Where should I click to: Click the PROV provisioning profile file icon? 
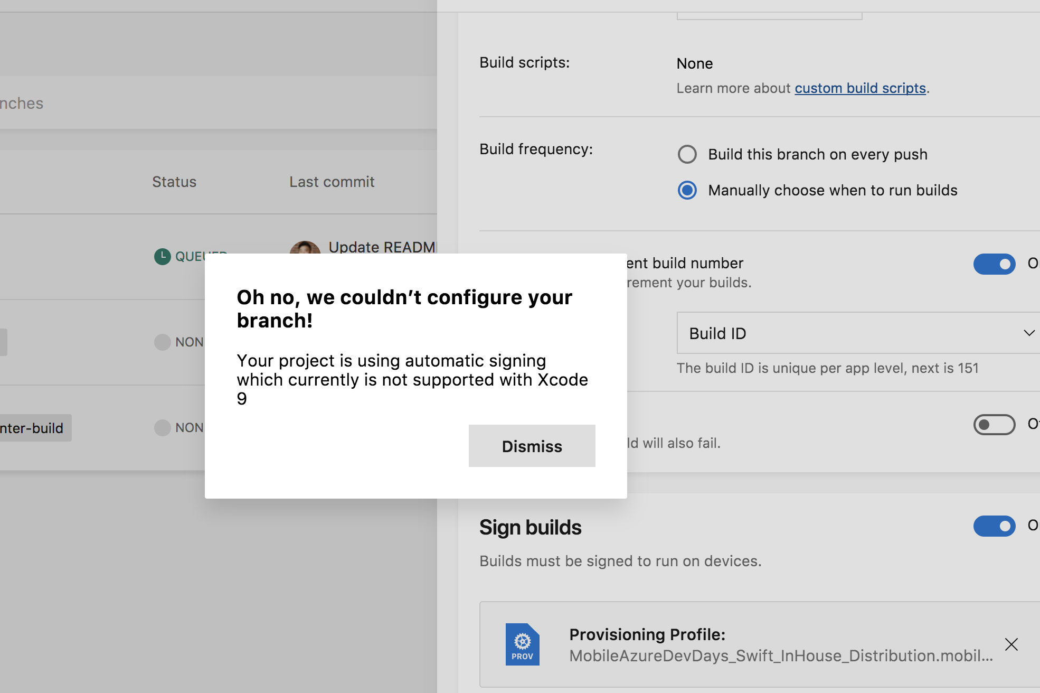[522, 644]
